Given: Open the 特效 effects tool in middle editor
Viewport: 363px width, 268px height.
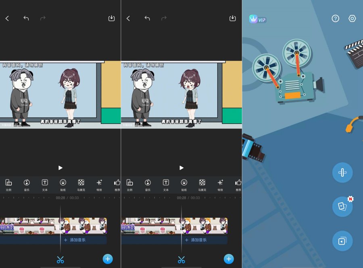Looking at the screenshot, I should coord(220,184).
